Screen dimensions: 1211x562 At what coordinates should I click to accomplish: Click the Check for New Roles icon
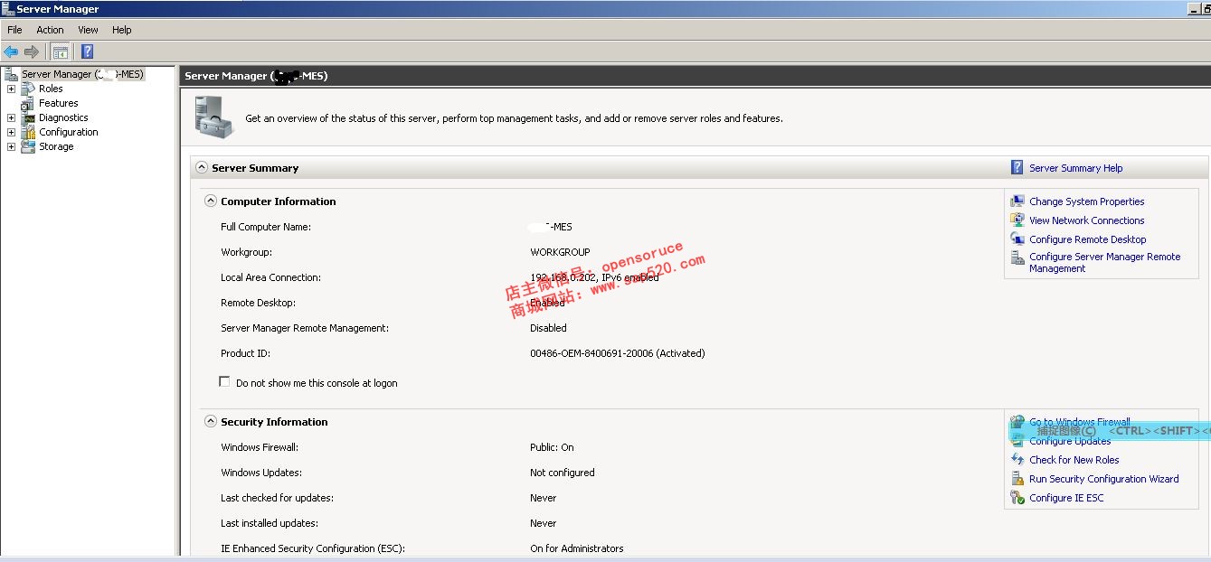click(1017, 460)
